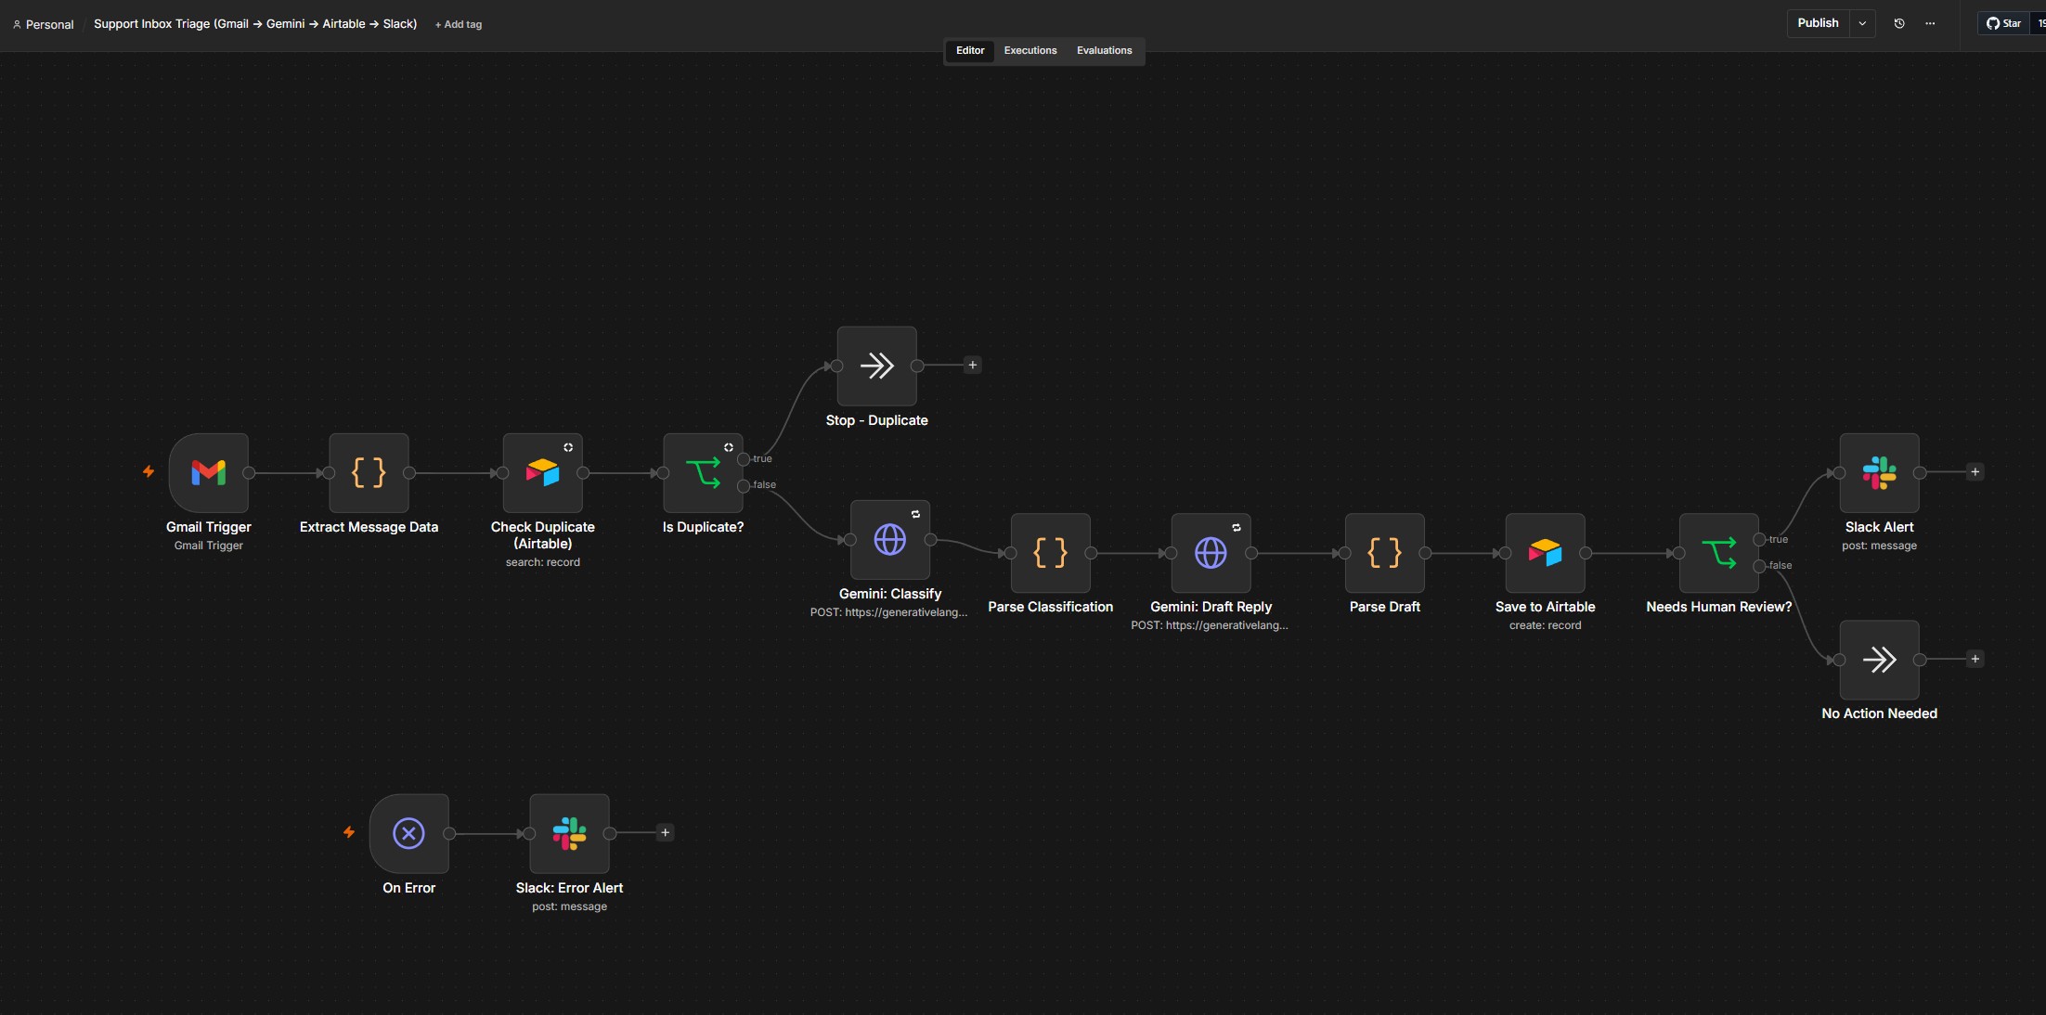This screenshot has height=1015, width=2046.
Task: Open the Parse Draft code node
Action: coord(1385,553)
